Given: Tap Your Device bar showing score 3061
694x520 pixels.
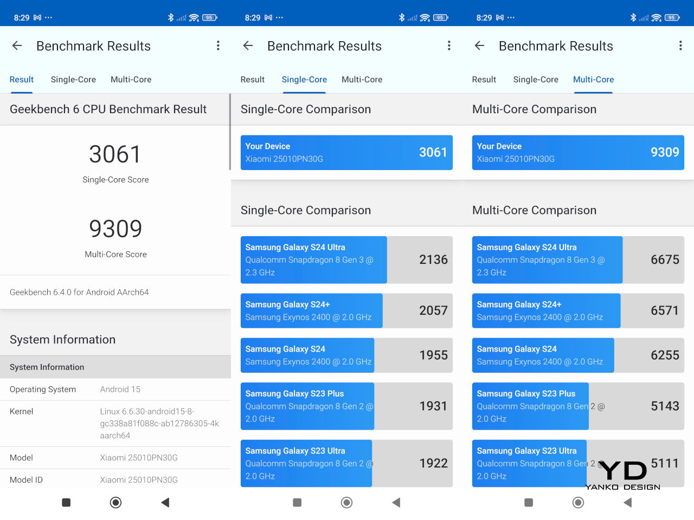Looking at the screenshot, I should click(x=346, y=153).
